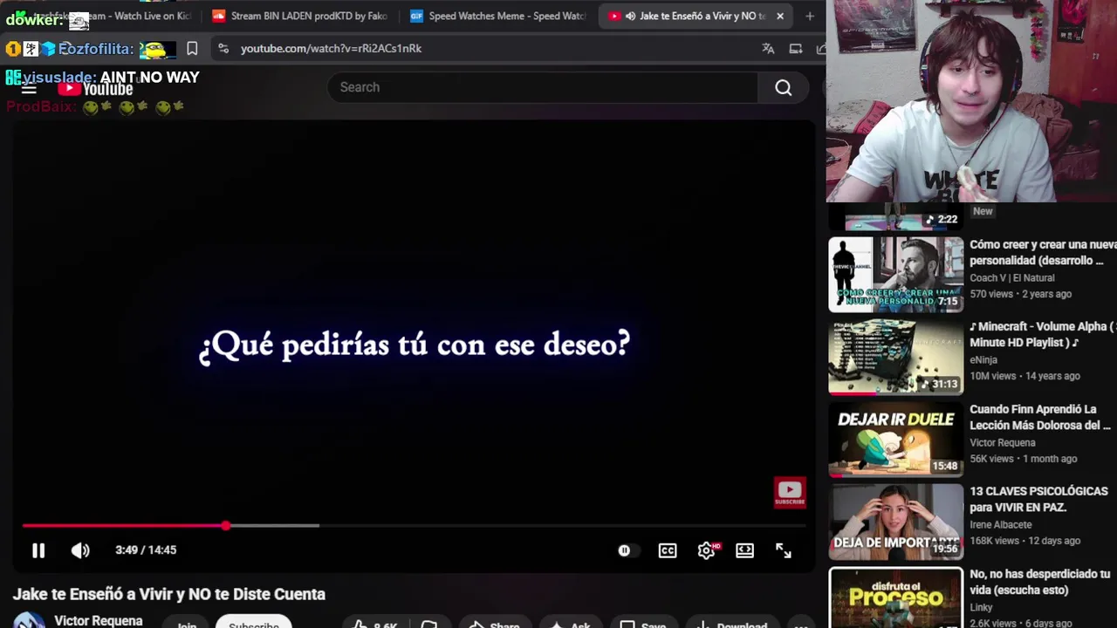Click the bookmark icon beside the address bar

[192, 49]
